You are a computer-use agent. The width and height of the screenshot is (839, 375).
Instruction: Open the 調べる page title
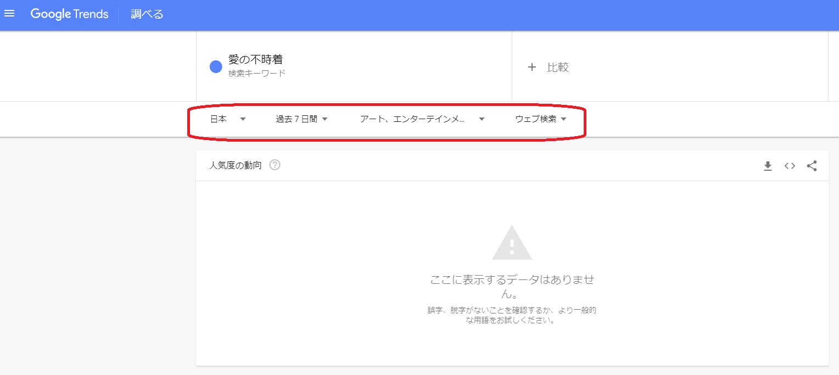pyautogui.click(x=147, y=14)
